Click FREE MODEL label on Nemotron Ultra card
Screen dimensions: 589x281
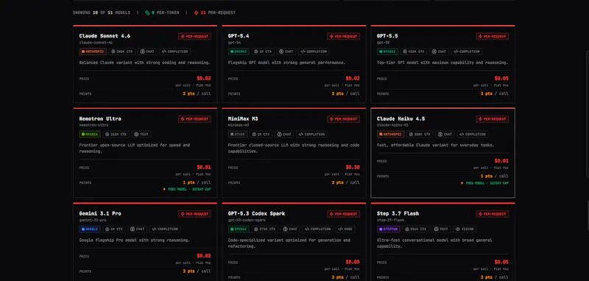pos(187,189)
